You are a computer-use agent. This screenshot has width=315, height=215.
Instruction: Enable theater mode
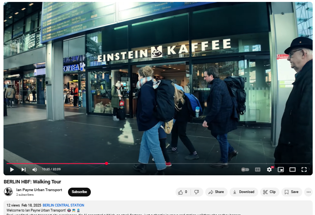[292, 170]
